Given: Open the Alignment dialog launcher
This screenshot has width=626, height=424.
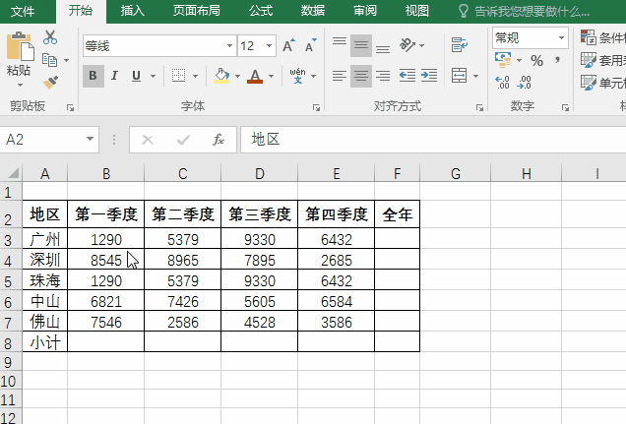Looking at the screenshot, I should 479,107.
